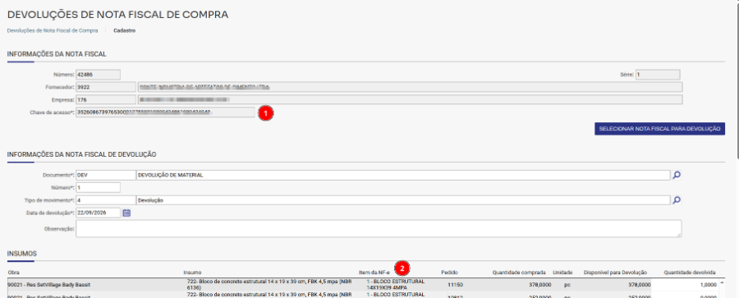This screenshot has width=739, height=298.
Task: Edit the Documento code field DEV
Action: (x=106, y=175)
